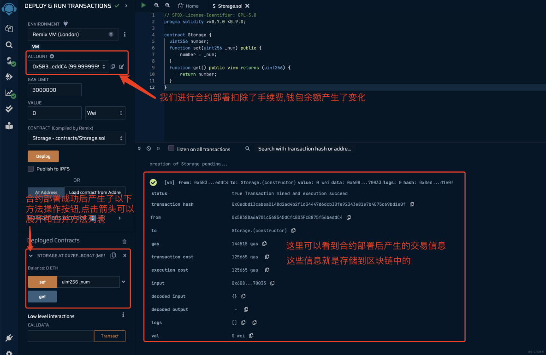This screenshot has height=355, width=546.
Task: Click the transaction hash search field
Action: click(x=305, y=148)
